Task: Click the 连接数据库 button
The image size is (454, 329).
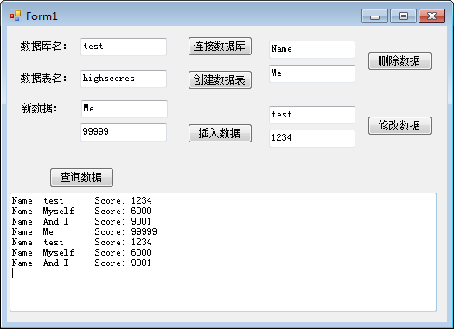Action: pos(220,47)
